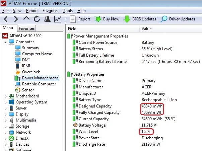Click the Driver Updates button label
Viewport: 202px width, 151px height.
182,19
